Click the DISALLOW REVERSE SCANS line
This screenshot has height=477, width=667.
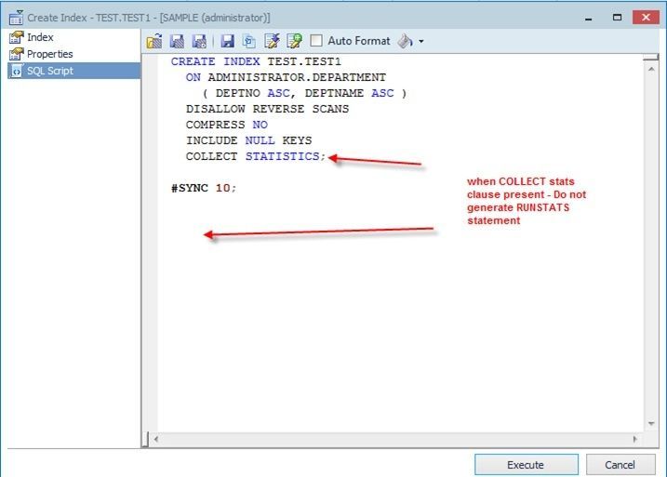point(267,109)
